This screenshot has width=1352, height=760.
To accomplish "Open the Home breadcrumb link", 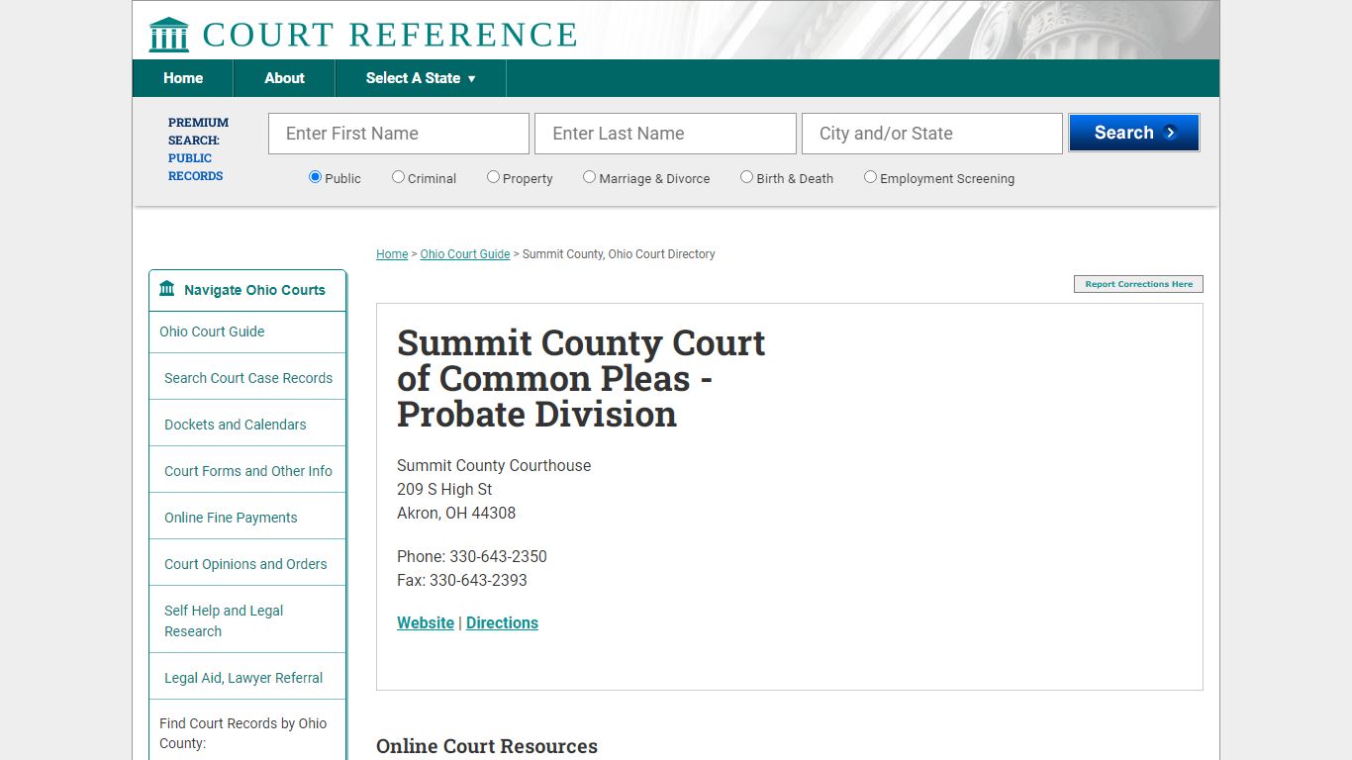I will (x=392, y=254).
